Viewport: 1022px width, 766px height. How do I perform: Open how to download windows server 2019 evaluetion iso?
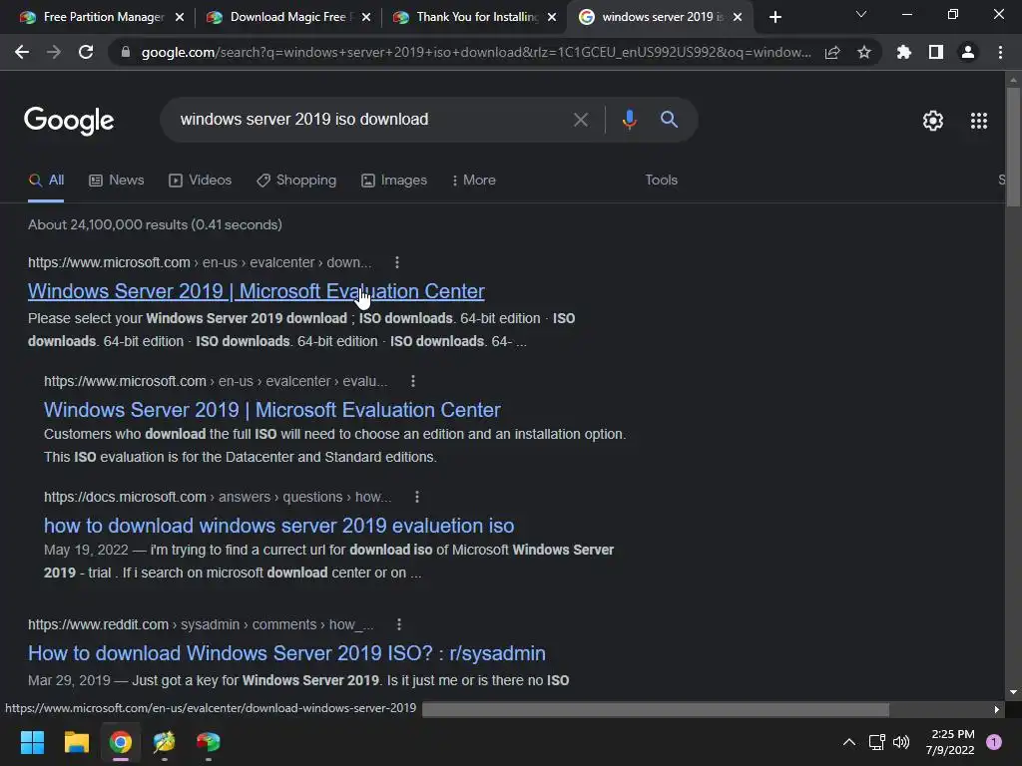(x=279, y=526)
